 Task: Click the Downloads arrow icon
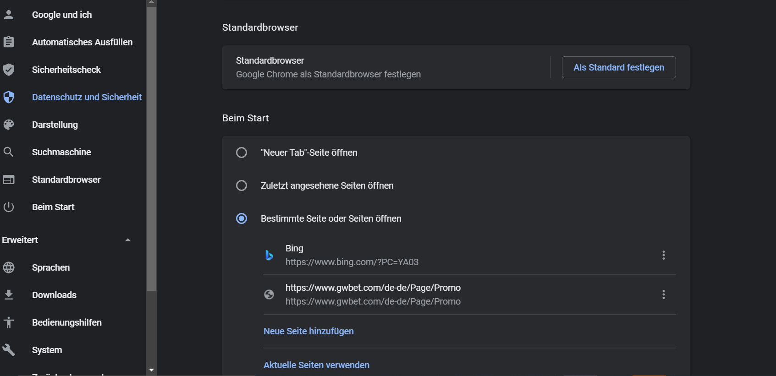pyautogui.click(x=9, y=295)
